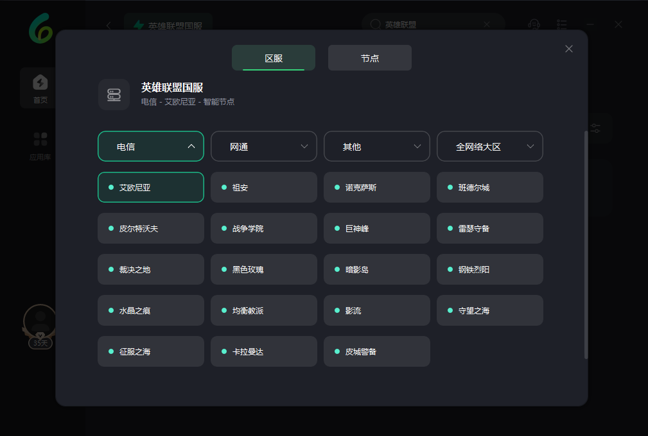Click the customer service headset icon
648x436 pixels.
click(x=534, y=24)
